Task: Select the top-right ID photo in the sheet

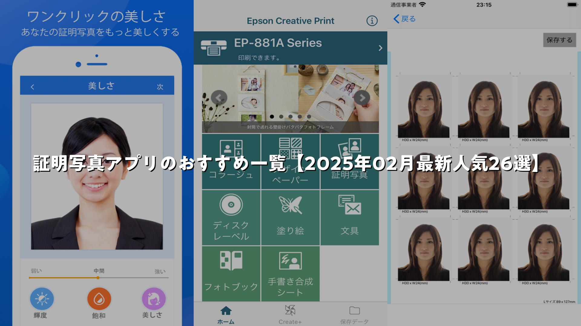Action: (543, 109)
